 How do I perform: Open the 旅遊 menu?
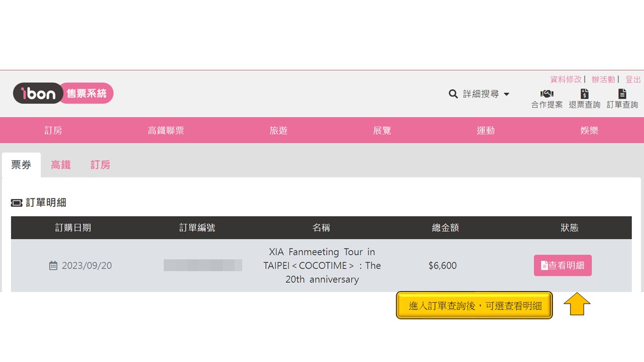pyautogui.click(x=279, y=131)
